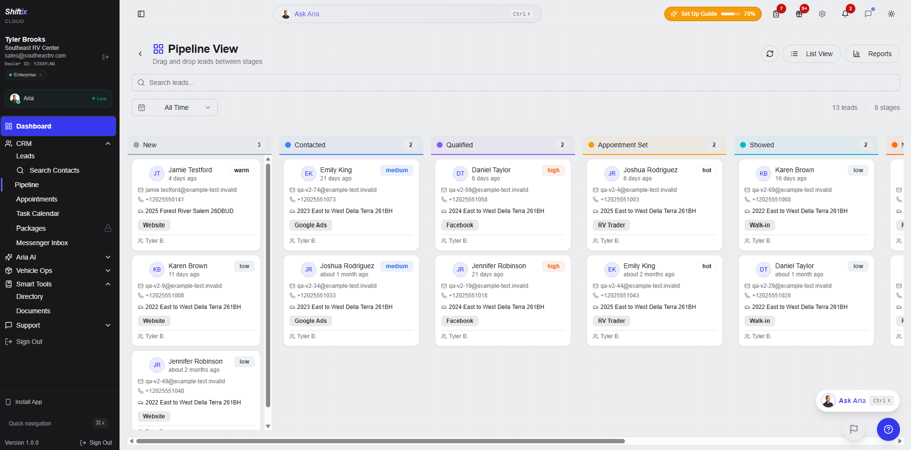Image resolution: width=911 pixels, height=450 pixels.
Task: Open the All Time date dropdown
Action: 175,107
